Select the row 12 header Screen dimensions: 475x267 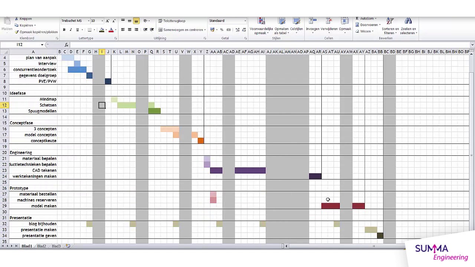click(4, 105)
